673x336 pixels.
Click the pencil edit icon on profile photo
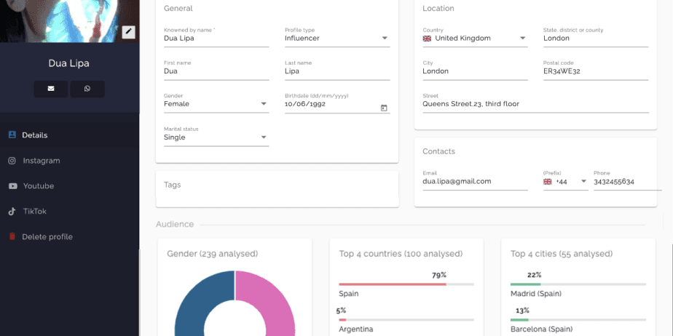point(128,32)
